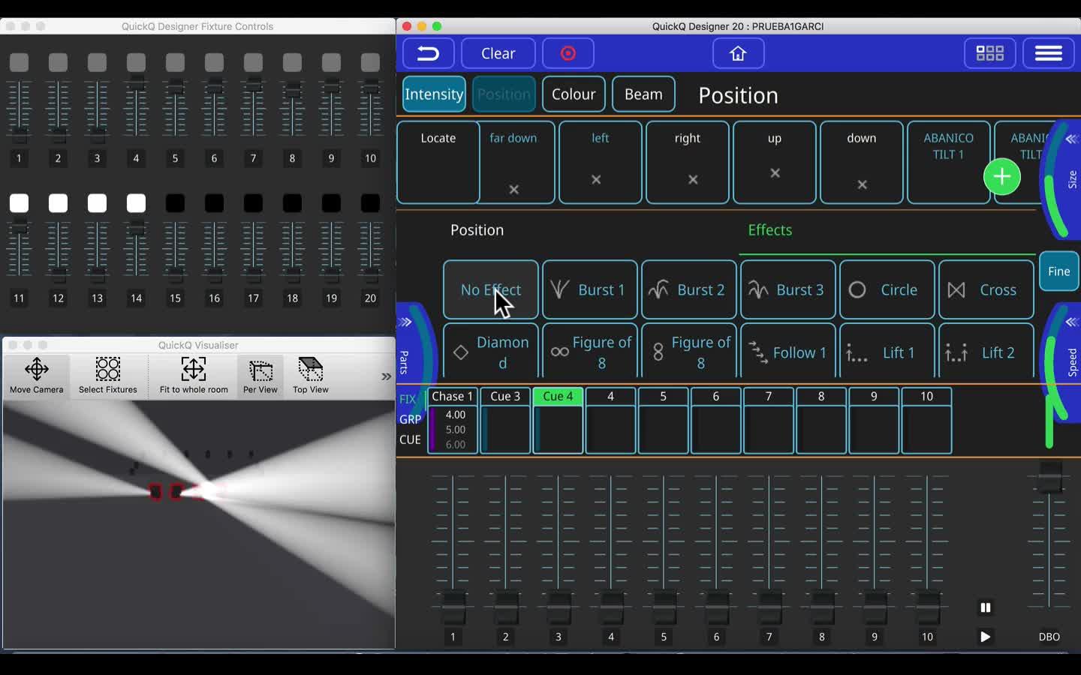Viewport: 1081px width, 675px height.
Task: Open the hamburger main menu
Action: [1048, 53]
